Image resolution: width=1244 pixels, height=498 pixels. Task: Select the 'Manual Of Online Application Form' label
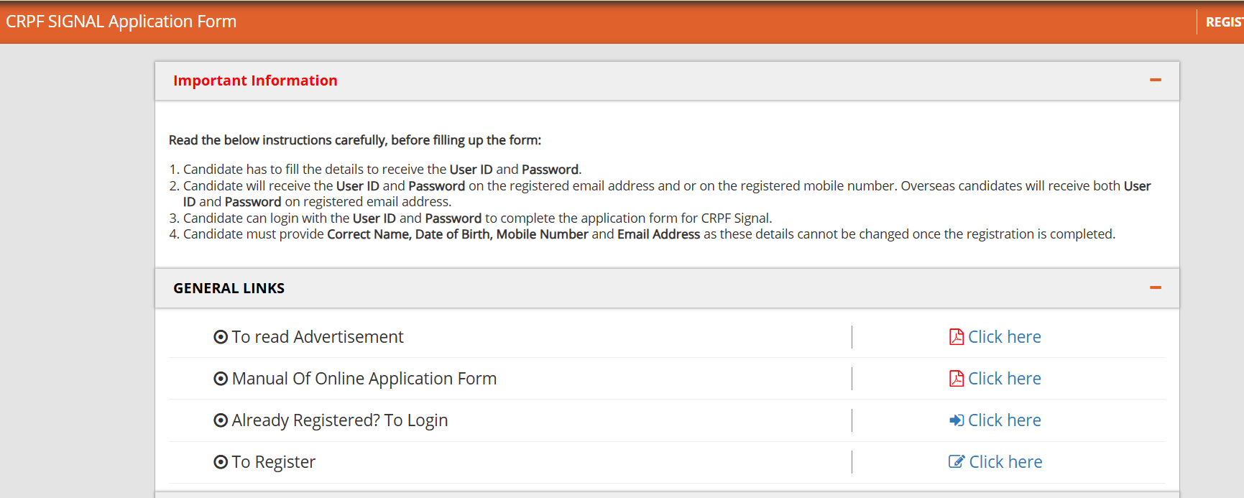tap(364, 379)
